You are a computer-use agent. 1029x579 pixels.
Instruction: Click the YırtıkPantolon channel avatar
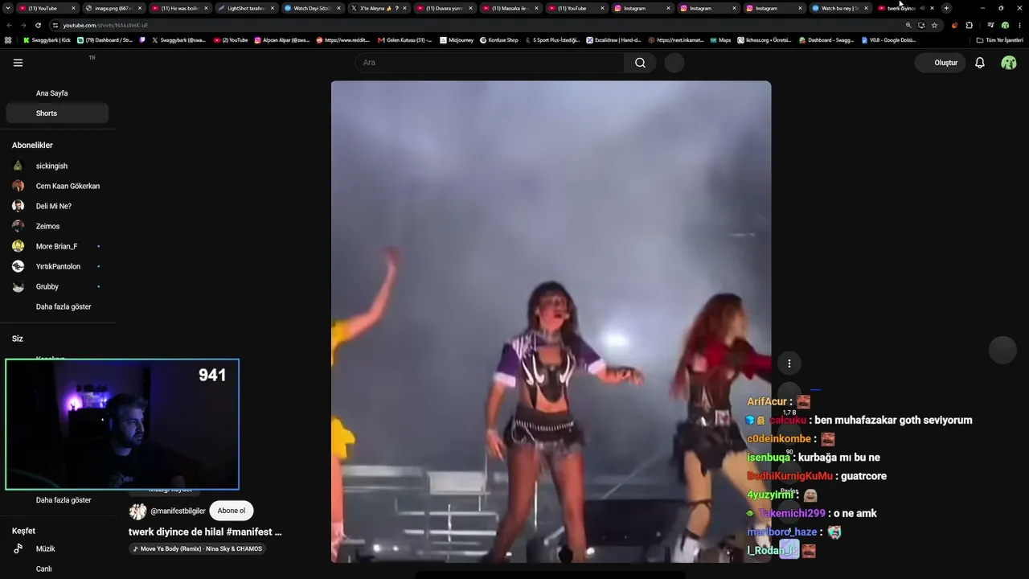point(18,266)
